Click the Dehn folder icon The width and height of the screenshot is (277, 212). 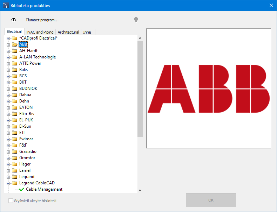coord(14,101)
